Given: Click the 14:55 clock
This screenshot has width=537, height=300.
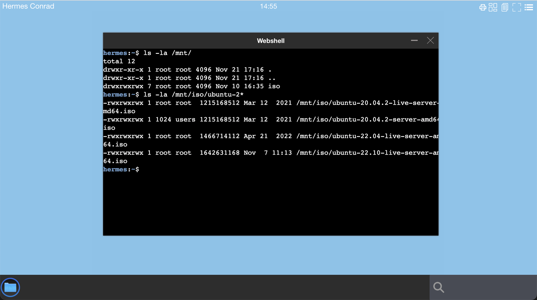Looking at the screenshot, I should (x=268, y=6).
